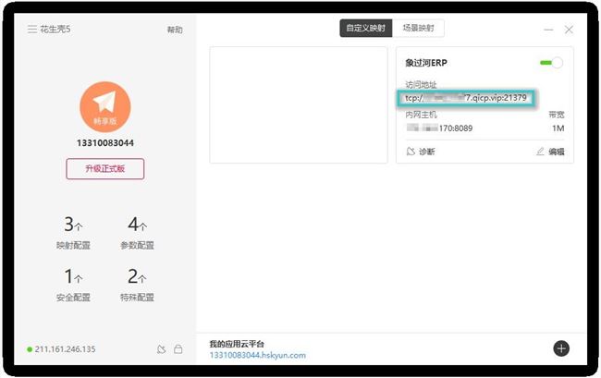Open 3个 映射配置 stat
The height and width of the screenshot is (378, 601).
pyautogui.click(x=73, y=233)
